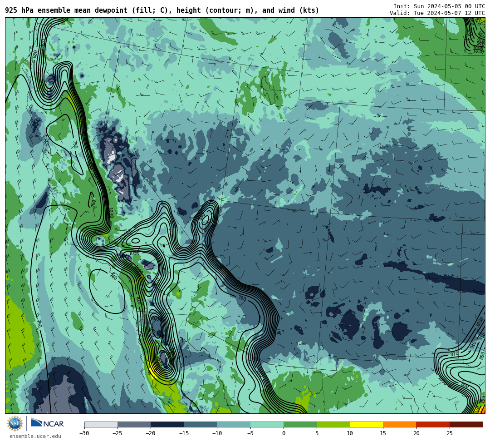The image size is (490, 442).
Task: Click the colorbar tick label '0'
Action: [284, 433]
